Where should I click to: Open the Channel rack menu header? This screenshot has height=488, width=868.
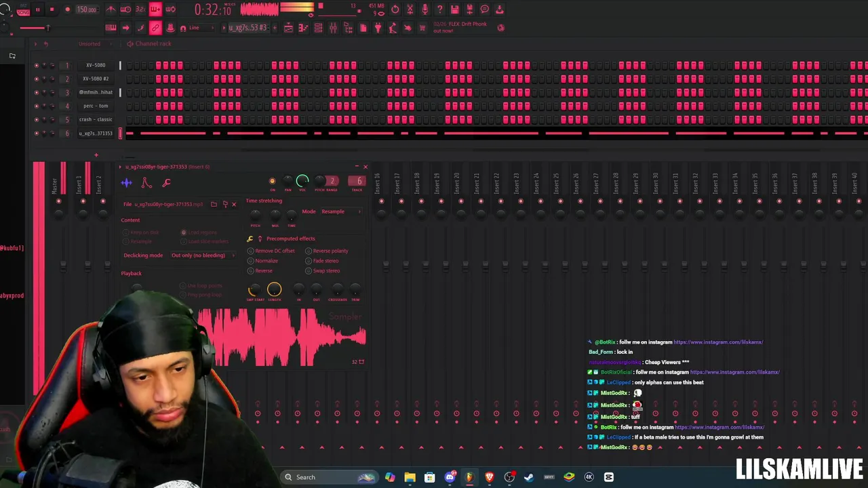153,43
